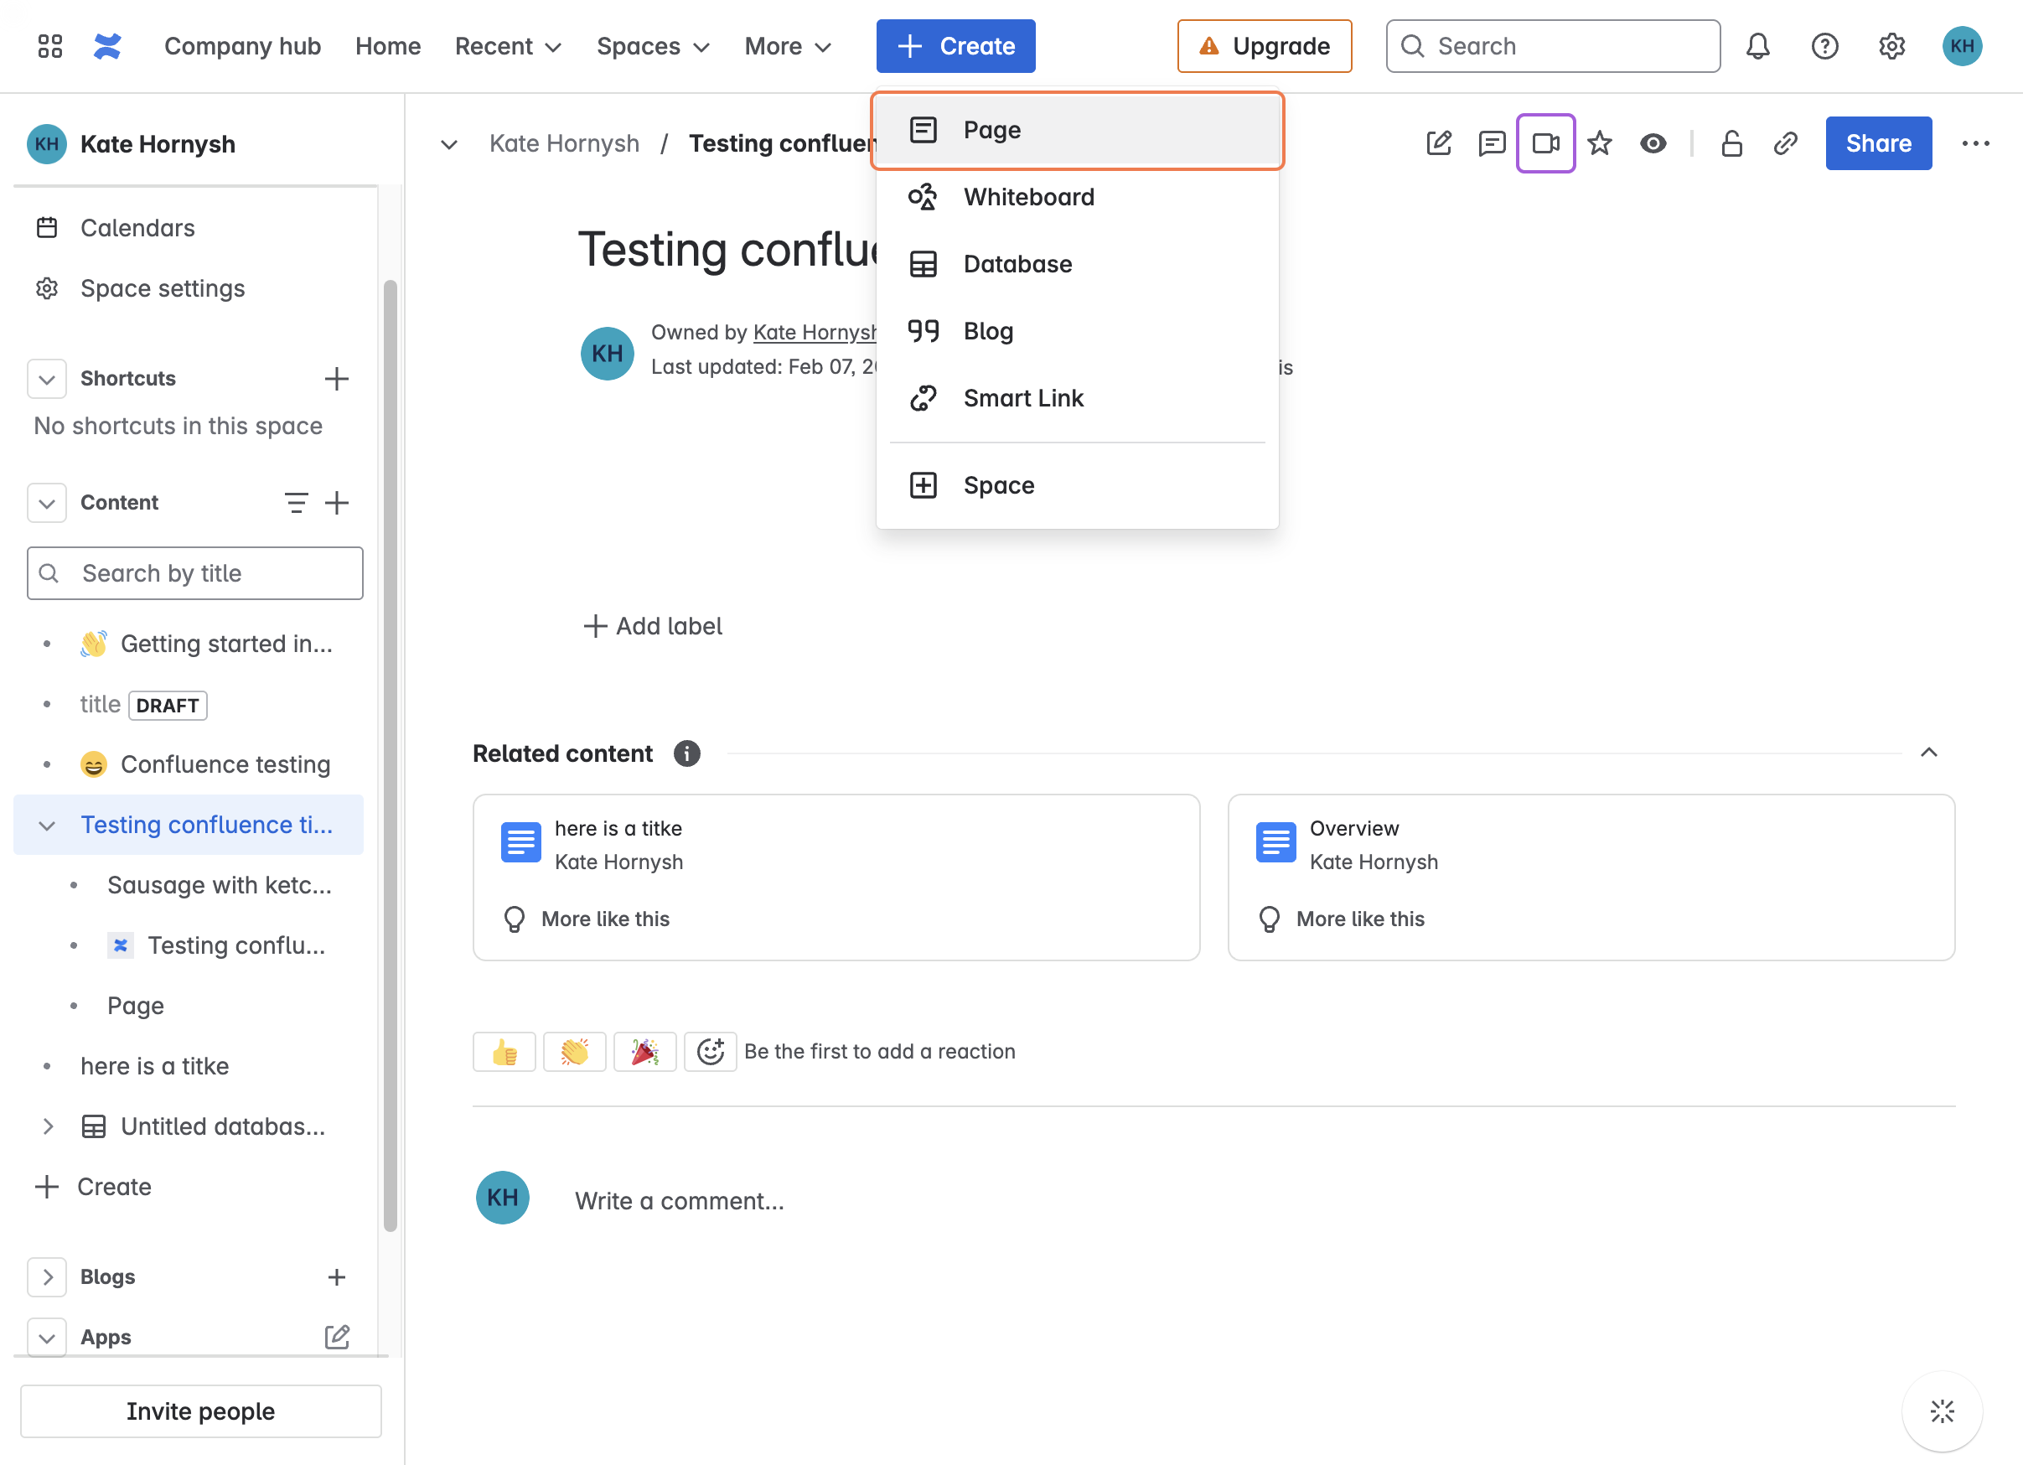
Task: Choose Smart Link in Create menu
Action: point(1023,398)
